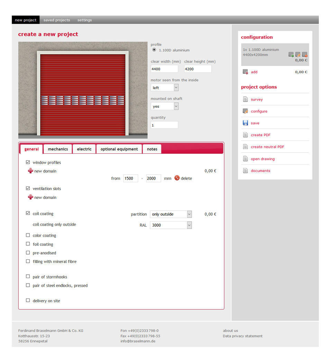Click the edit door pencil icon

coord(298,55)
